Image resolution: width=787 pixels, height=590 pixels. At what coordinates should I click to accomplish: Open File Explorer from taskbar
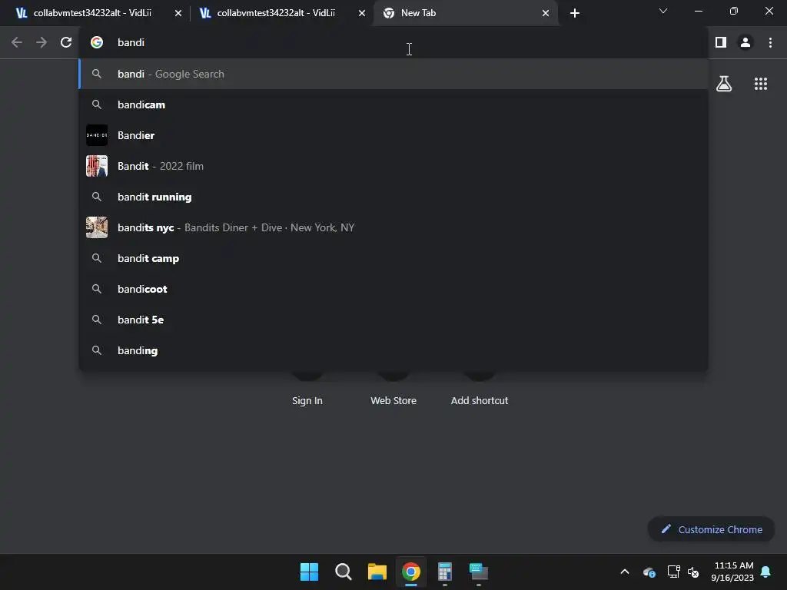(377, 572)
